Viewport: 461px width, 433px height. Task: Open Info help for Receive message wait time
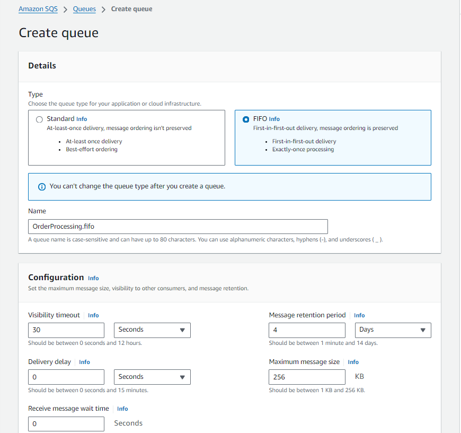click(122, 409)
